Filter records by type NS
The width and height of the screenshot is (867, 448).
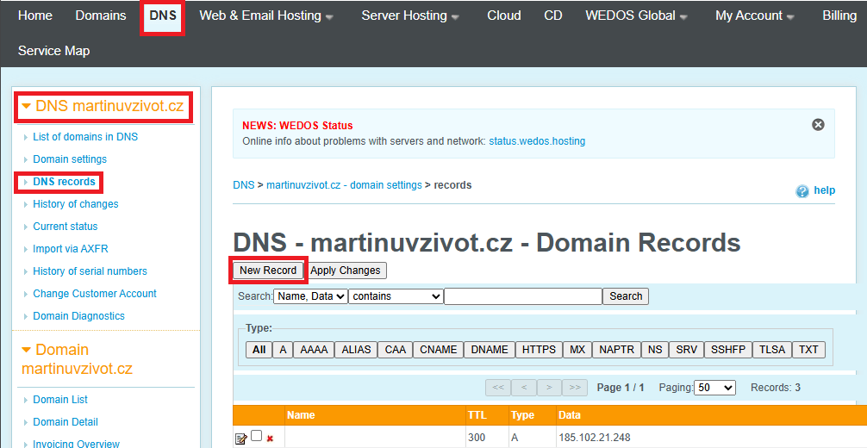[x=655, y=350]
